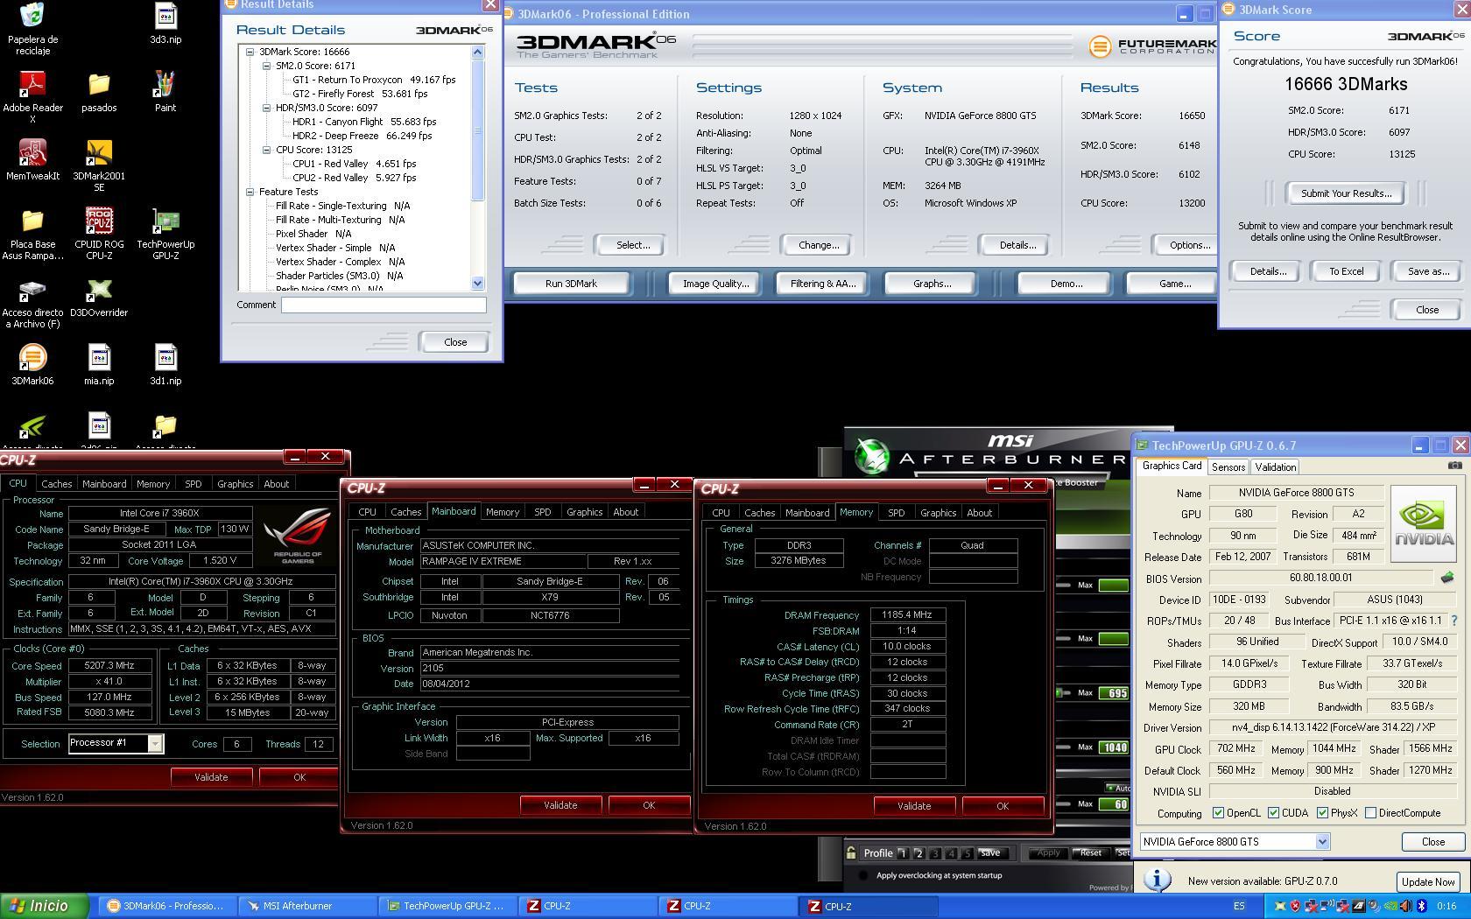Click the Run 3DMark button
Viewport: 1471px width, 919px height.
tap(571, 284)
